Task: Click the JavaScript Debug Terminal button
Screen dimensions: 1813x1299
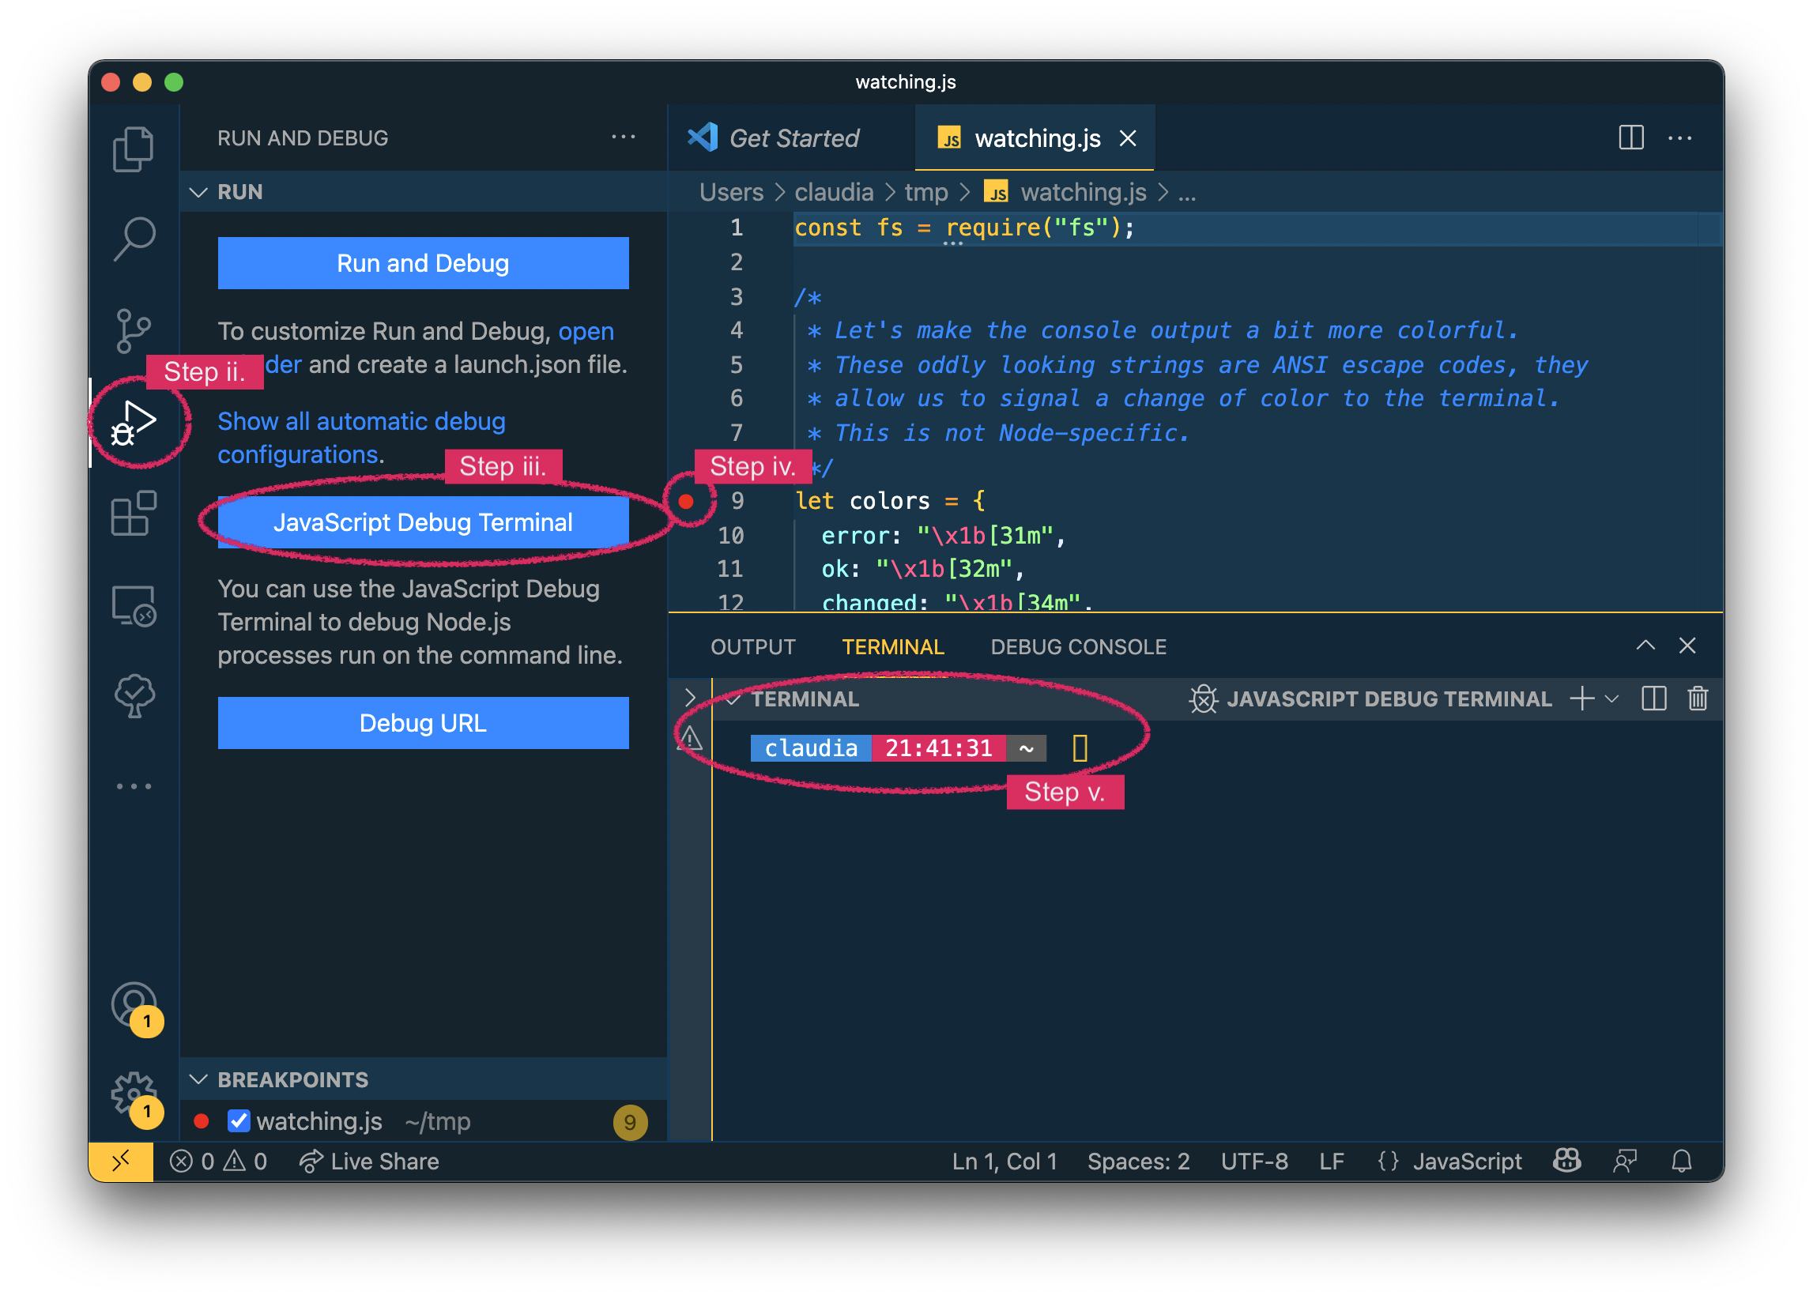Action: click(x=423, y=522)
